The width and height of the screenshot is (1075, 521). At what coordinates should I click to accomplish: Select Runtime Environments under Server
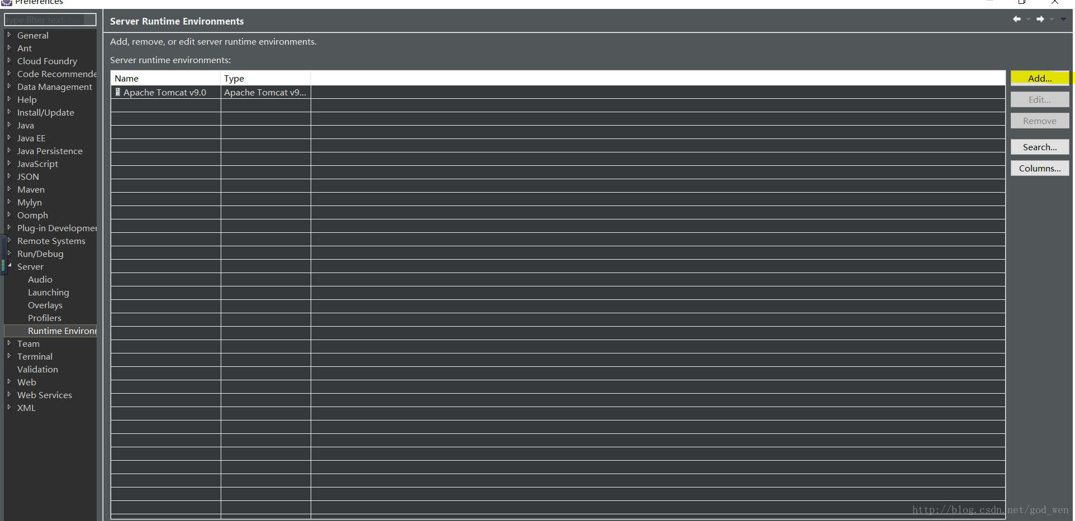point(62,331)
